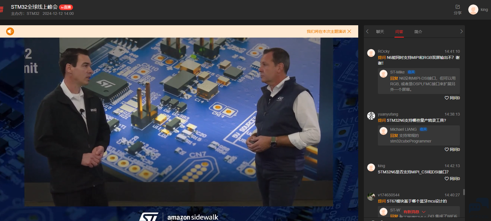
Task: Click king's avatar in Q&A list
Action: click(371, 167)
